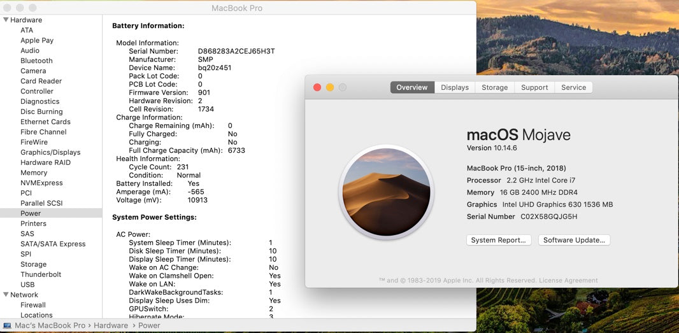Open NVMExpress entry
679x333 pixels.
pyautogui.click(x=41, y=183)
